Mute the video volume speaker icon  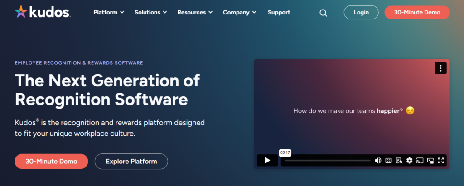click(378, 160)
